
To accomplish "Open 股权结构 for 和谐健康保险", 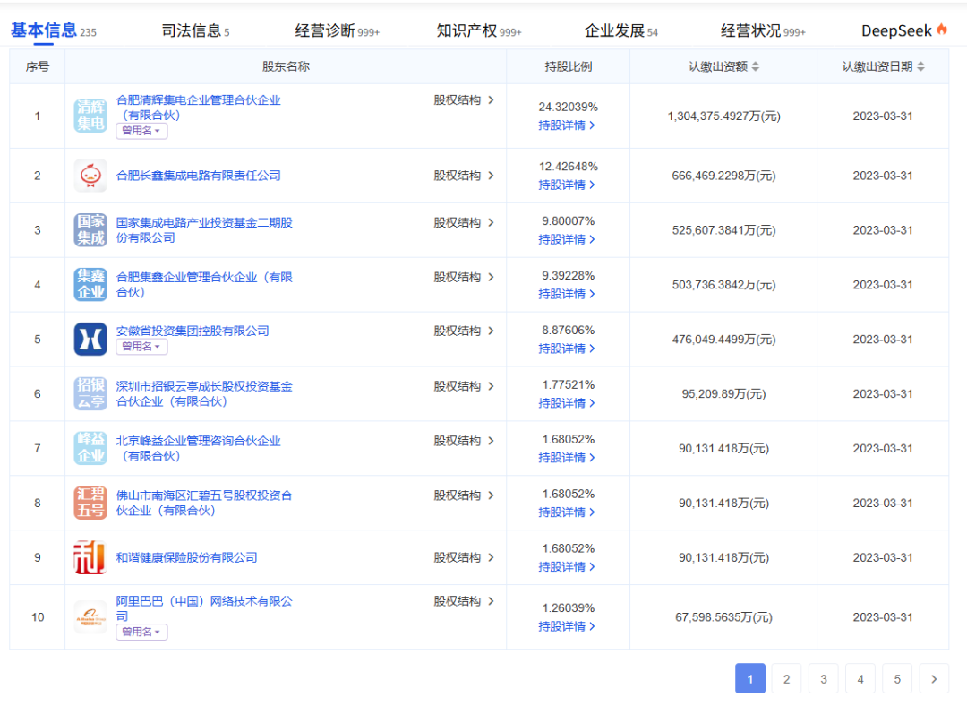I will 464,557.
